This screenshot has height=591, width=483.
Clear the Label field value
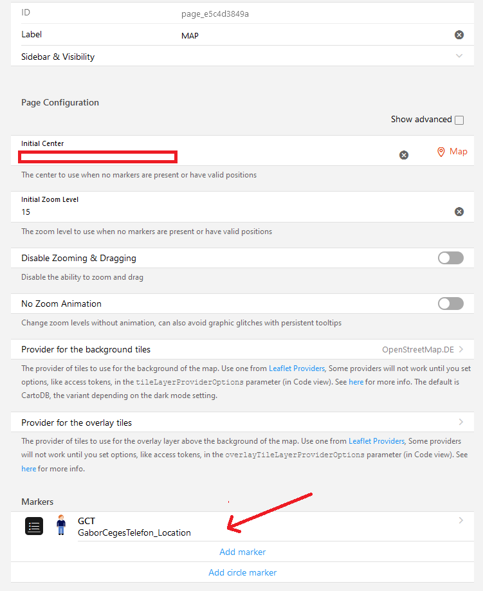pos(459,35)
